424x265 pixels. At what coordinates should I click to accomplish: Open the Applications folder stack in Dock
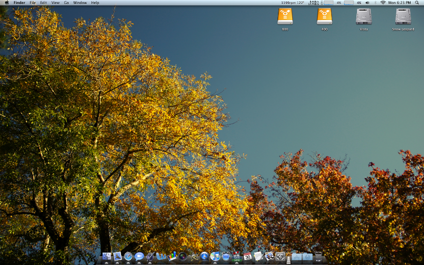click(296, 256)
